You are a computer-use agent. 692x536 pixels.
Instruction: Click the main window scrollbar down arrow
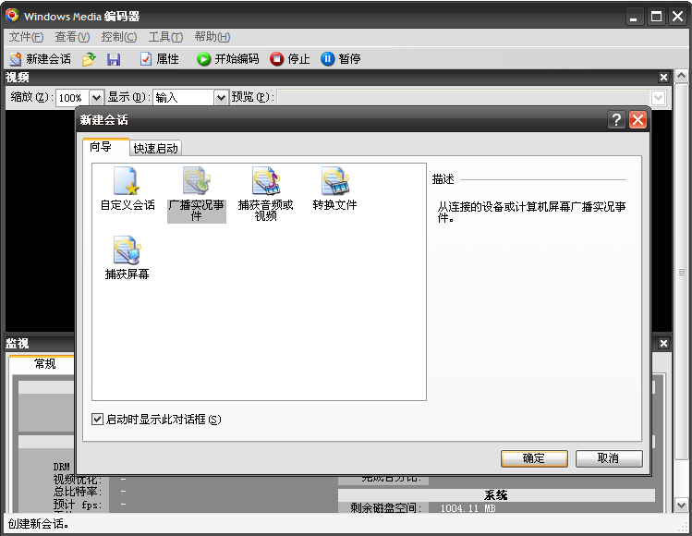pyautogui.click(x=682, y=506)
